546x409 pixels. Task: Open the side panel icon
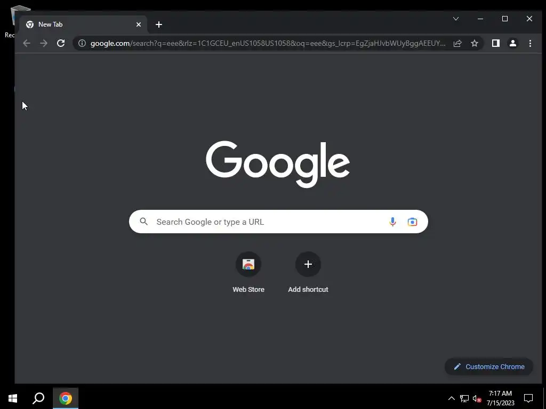coord(495,43)
